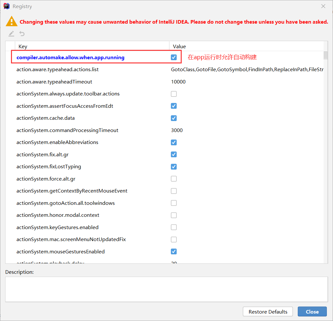Screen dimensions: 333x321
Task: Select the action.aware.typeaheadTimeout key
Action: pos(54,82)
